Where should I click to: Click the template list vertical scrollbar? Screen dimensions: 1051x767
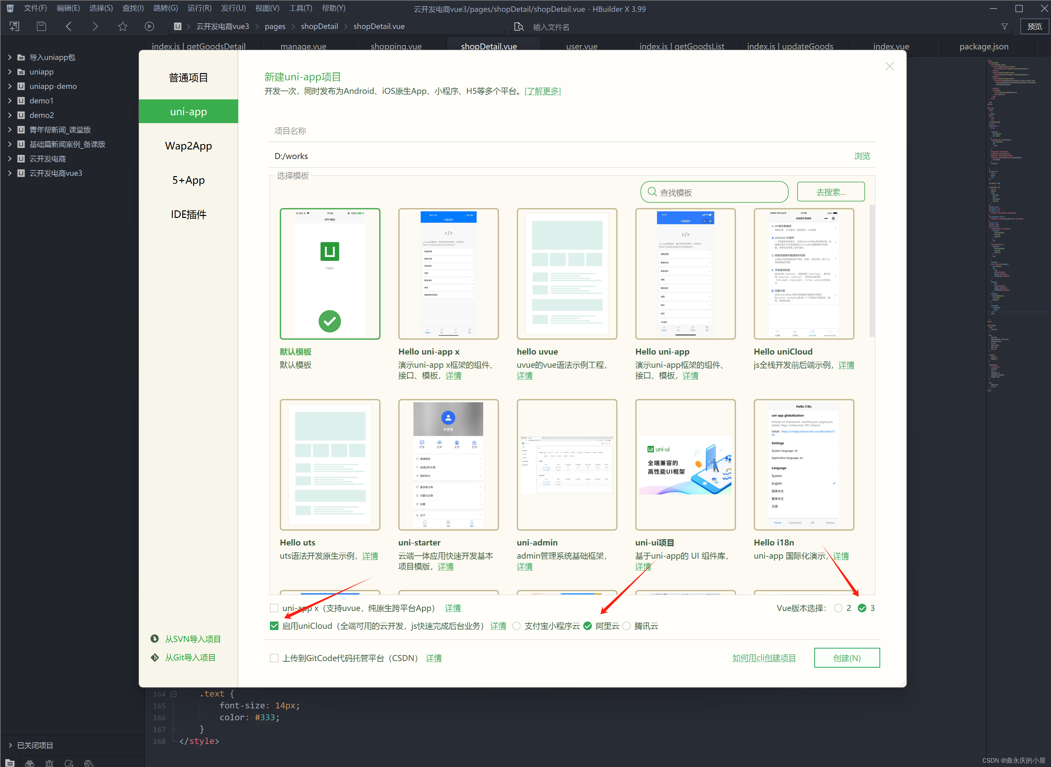coord(872,271)
